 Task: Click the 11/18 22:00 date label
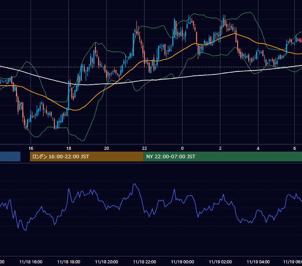tap(144, 262)
